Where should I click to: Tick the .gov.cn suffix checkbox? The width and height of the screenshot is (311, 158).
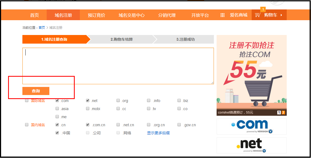click(179, 125)
